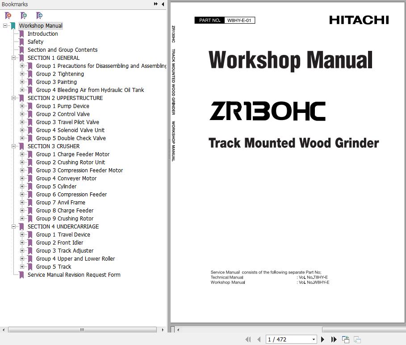Click the PART NO. W8HY-E-01 box on page
The image size is (406, 345).
click(225, 20)
